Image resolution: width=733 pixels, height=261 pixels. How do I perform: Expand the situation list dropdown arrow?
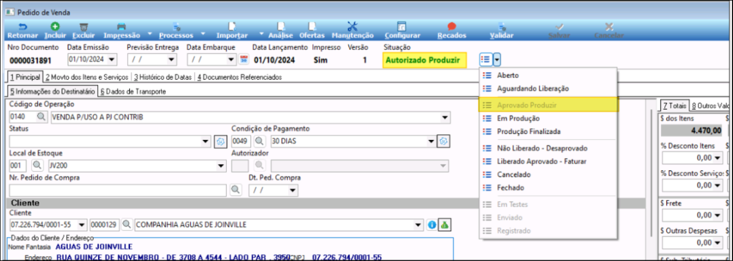[x=497, y=59]
